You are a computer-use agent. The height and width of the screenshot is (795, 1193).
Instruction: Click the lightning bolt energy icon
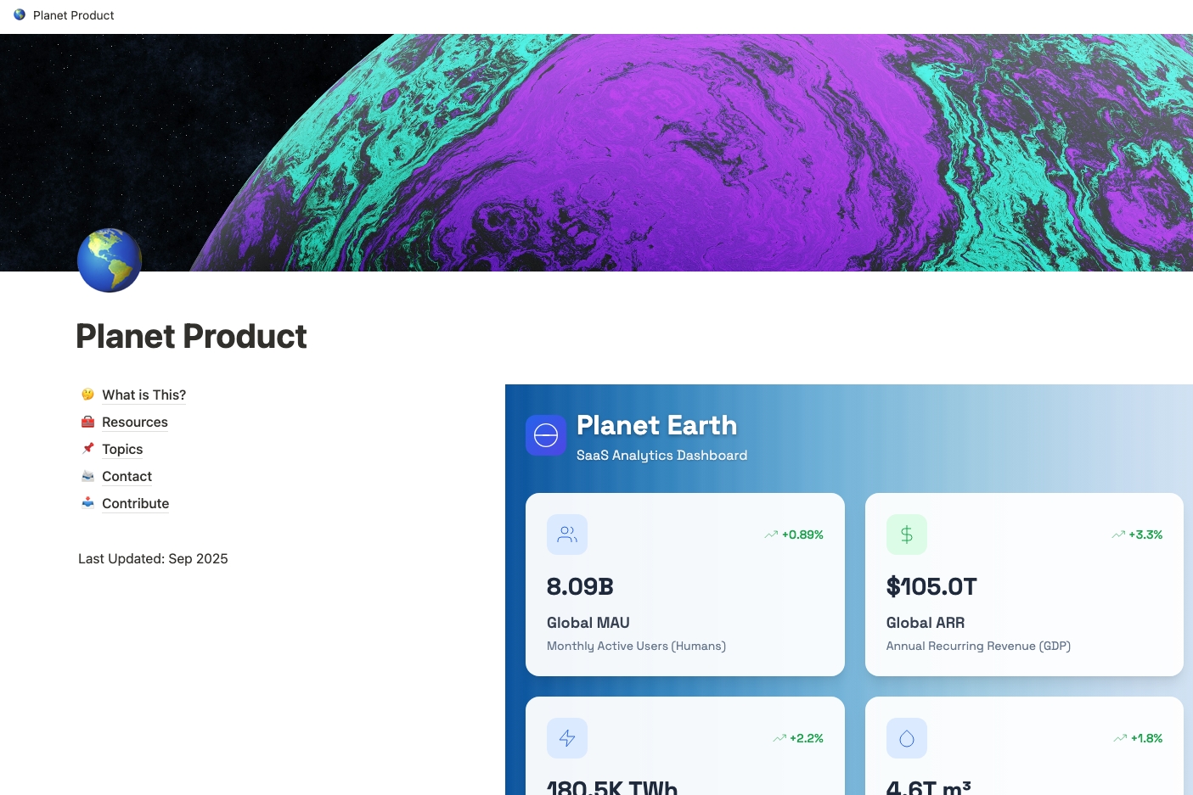pyautogui.click(x=567, y=738)
